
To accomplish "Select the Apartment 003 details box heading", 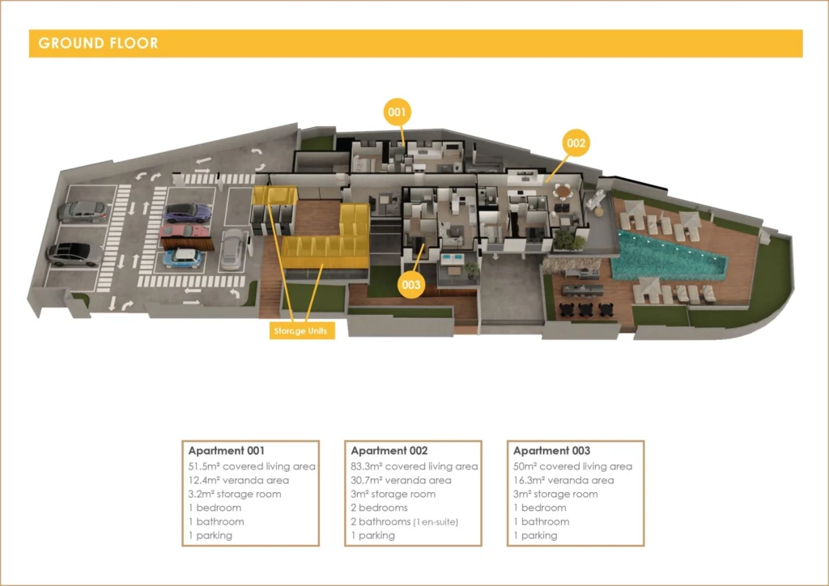I will [552, 451].
